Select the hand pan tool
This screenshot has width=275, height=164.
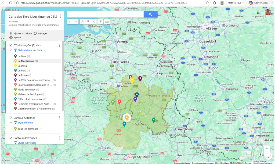pyautogui.click(x=82, y=22)
